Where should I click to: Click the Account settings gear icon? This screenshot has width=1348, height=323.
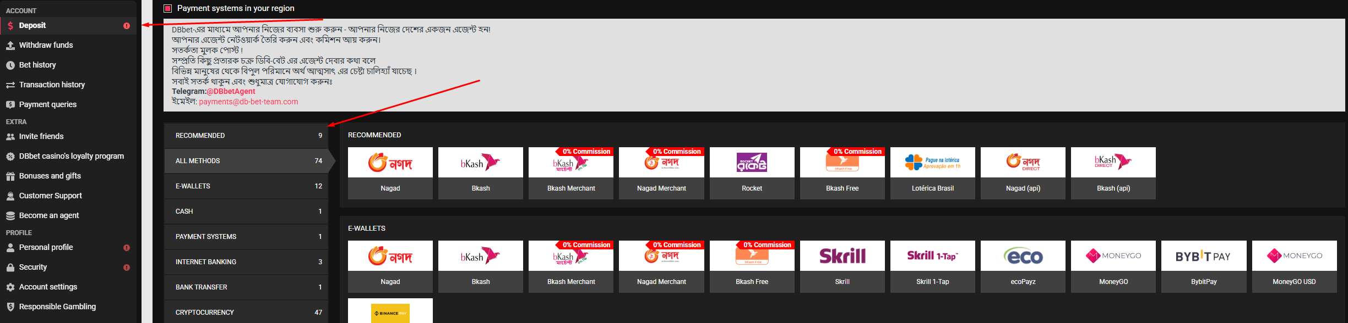(10, 287)
